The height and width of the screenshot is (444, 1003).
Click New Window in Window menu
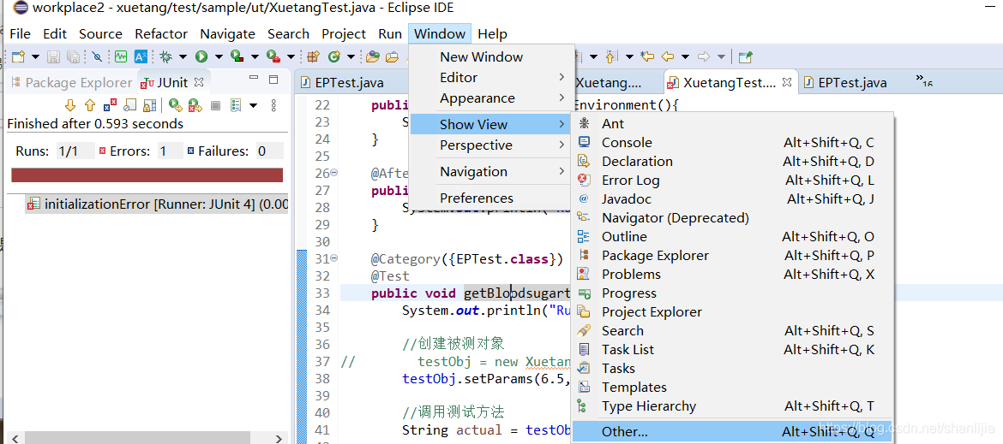click(x=491, y=56)
